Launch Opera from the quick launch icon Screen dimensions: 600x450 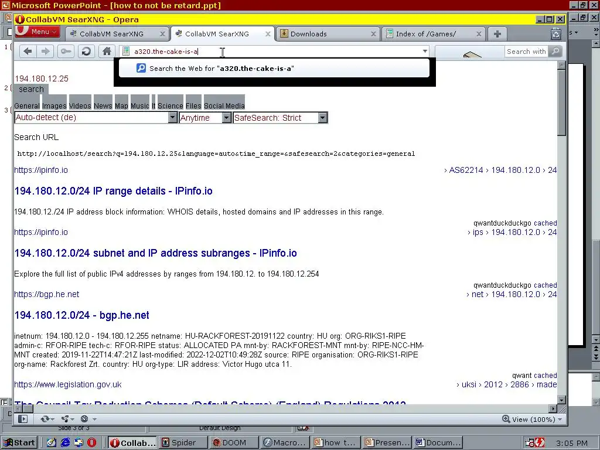(x=92, y=443)
